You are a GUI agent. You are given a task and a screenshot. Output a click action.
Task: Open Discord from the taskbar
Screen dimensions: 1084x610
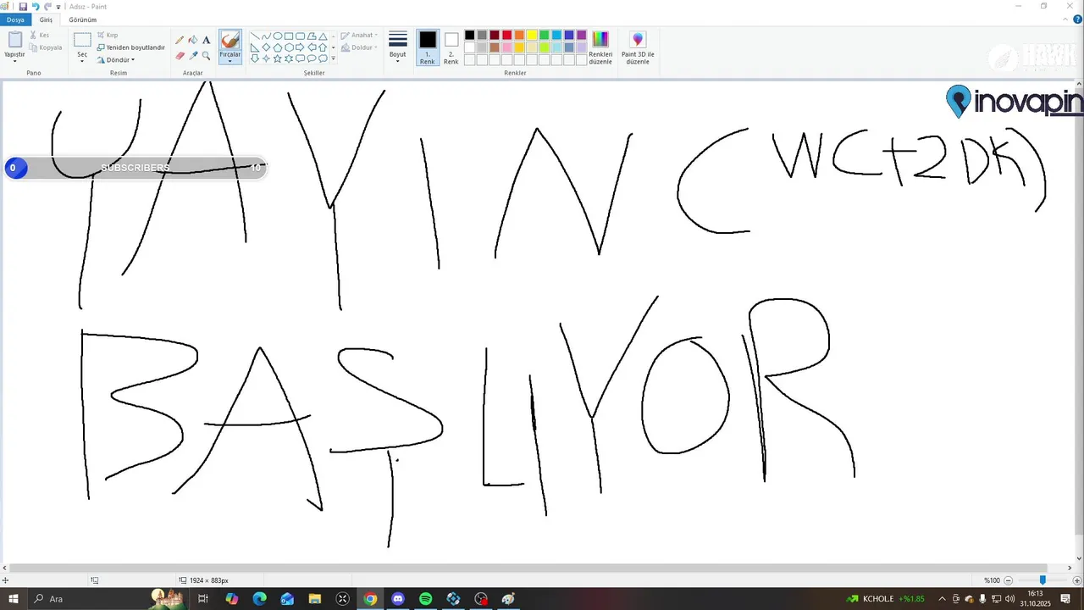[x=398, y=599]
